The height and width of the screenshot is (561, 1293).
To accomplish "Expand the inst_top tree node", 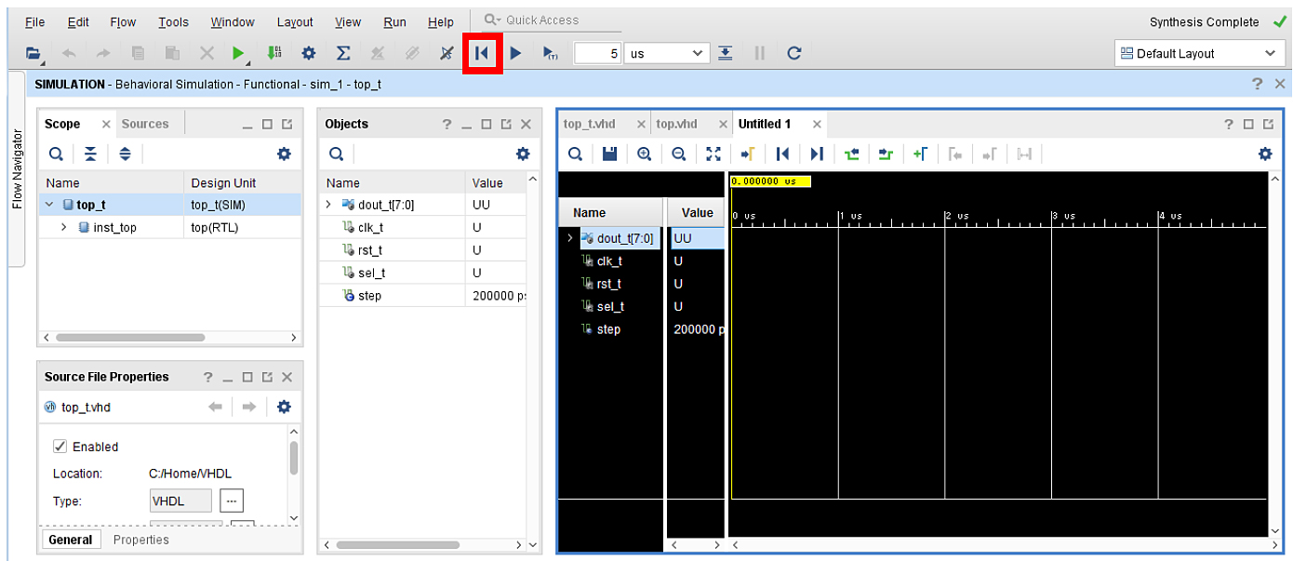I will point(64,227).
